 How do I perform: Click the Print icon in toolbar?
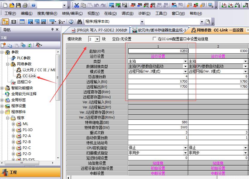tap(25, 5)
